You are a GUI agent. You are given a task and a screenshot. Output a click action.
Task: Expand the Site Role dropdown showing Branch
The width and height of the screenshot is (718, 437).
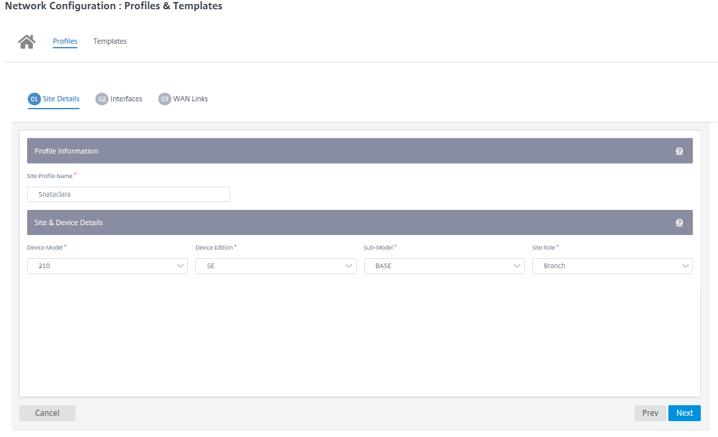[x=612, y=266]
